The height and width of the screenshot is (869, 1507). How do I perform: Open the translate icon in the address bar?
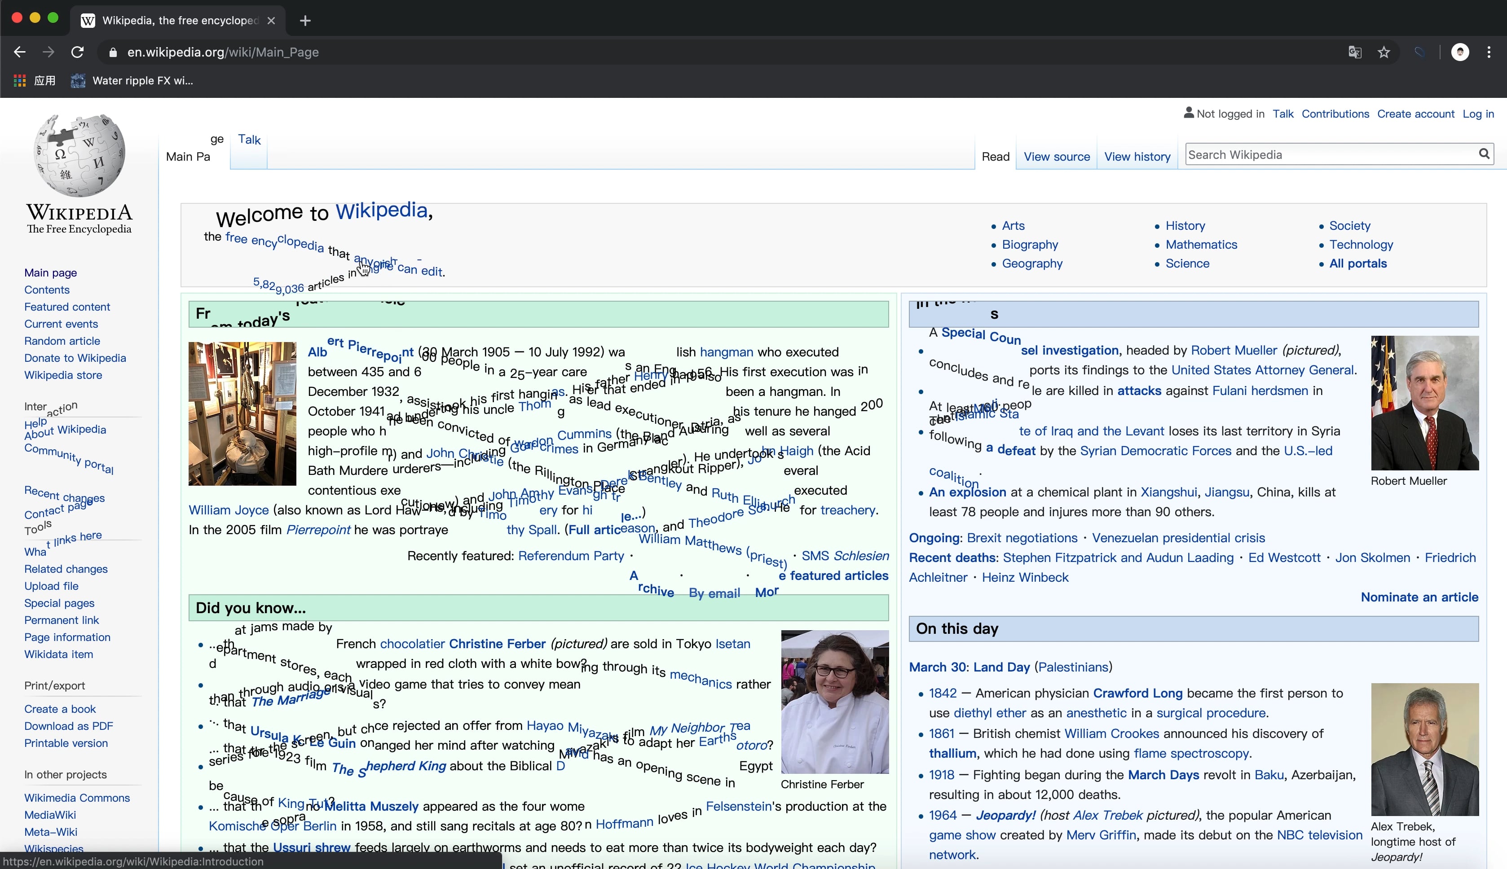click(x=1354, y=52)
